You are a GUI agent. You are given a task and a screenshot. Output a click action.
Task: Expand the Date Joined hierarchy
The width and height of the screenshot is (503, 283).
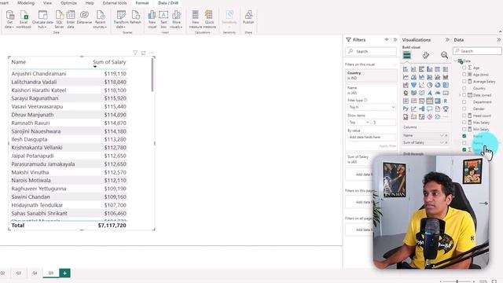[x=460, y=95]
